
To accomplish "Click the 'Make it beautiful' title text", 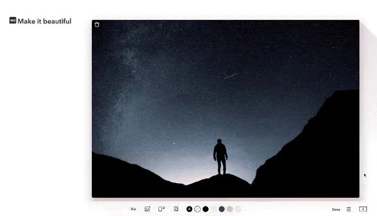I will click(45, 21).
